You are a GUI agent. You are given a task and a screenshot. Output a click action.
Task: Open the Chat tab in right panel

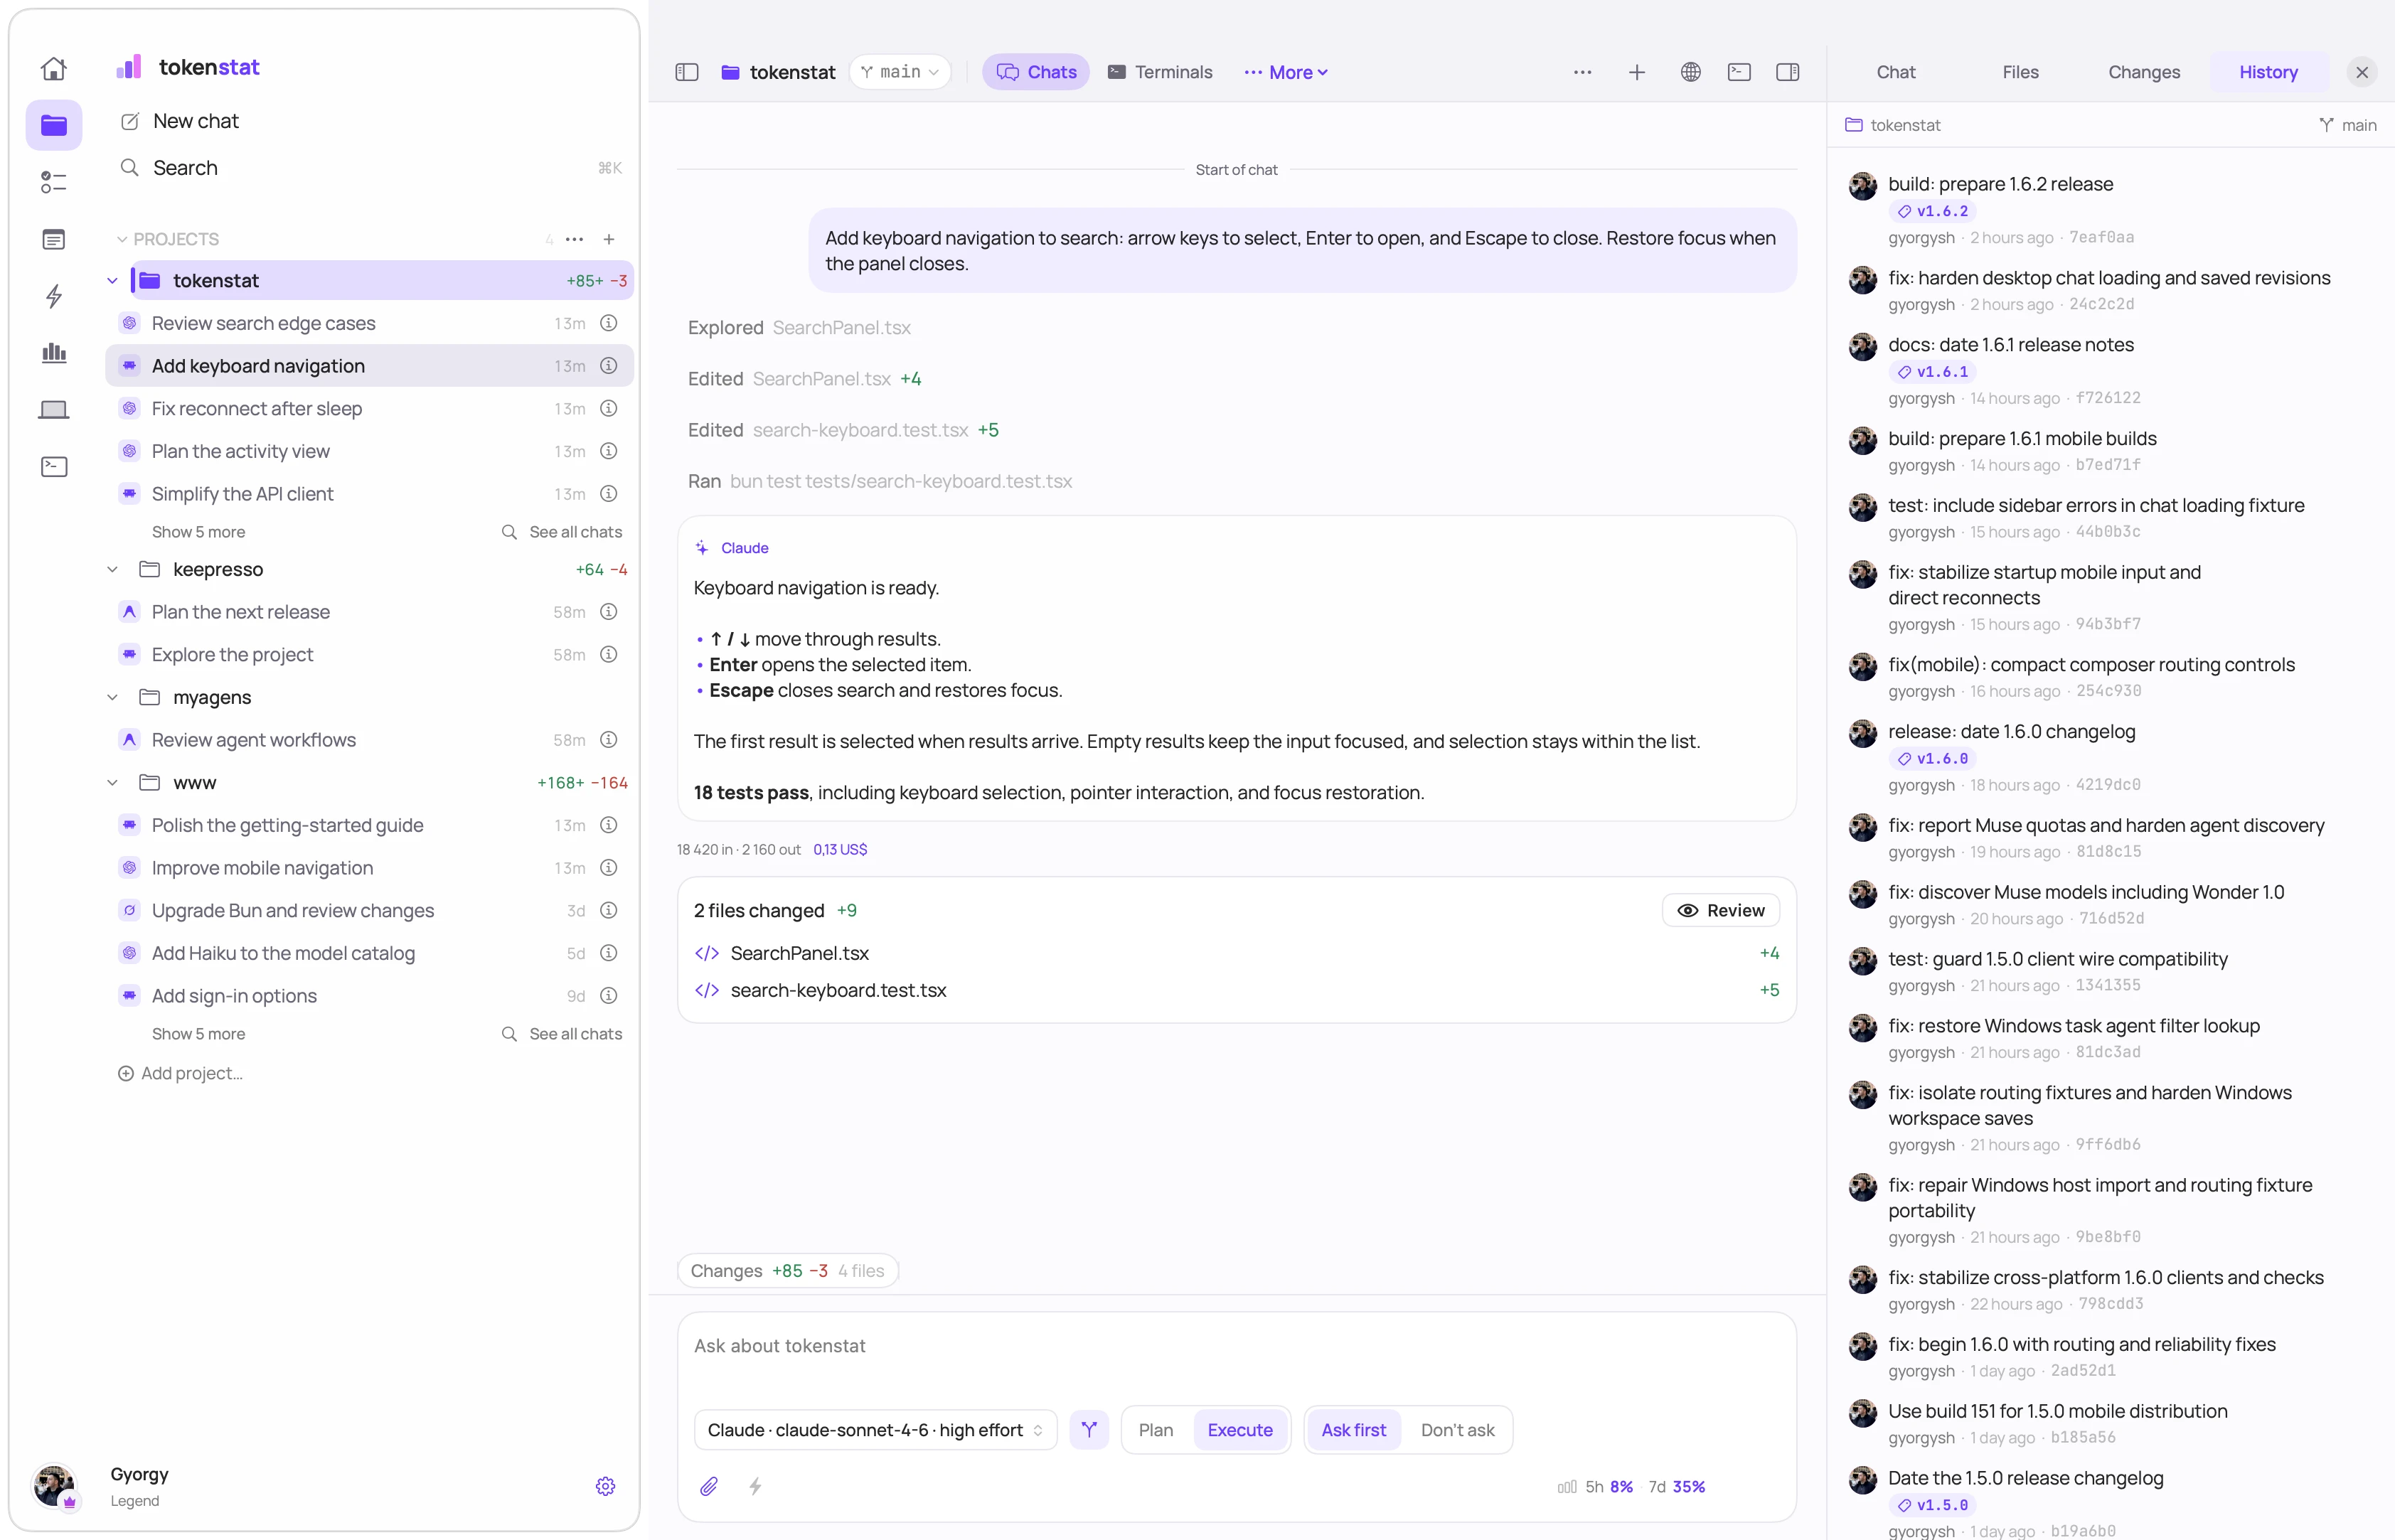coord(1896,72)
